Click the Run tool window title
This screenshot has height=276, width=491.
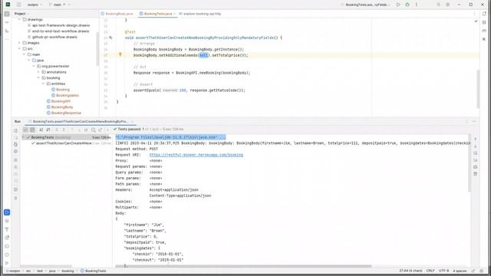18,121
